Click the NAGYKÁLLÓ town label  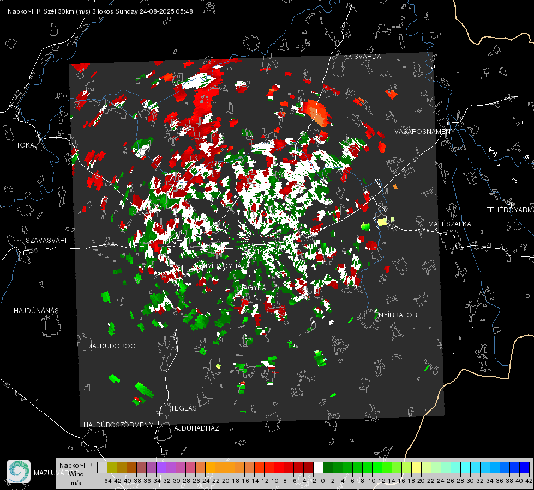coord(259,288)
